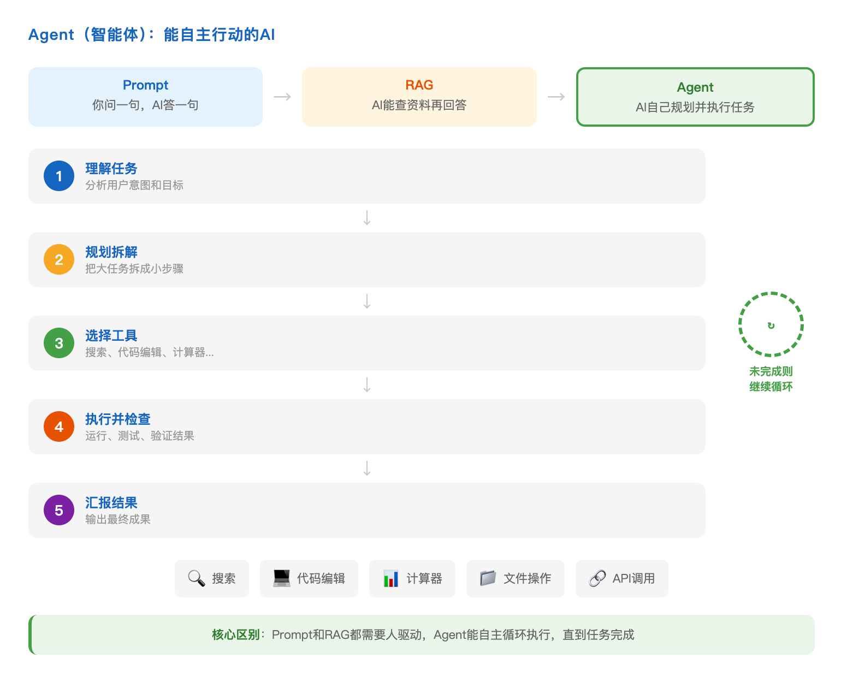Click the green loop refresh icon
Viewport: 841px width, 676px height.
point(771,325)
